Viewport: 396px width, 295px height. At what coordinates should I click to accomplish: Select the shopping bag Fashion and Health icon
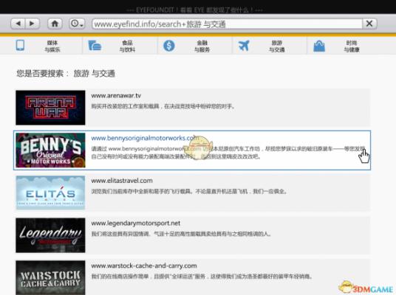(319, 46)
